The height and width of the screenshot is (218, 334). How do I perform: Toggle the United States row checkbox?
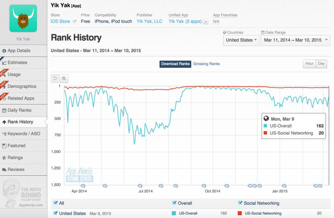(x=56, y=213)
